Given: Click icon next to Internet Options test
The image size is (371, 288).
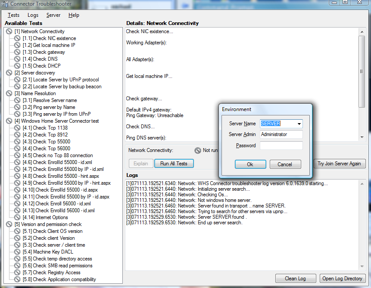Looking at the screenshot, I should pos(17,217).
